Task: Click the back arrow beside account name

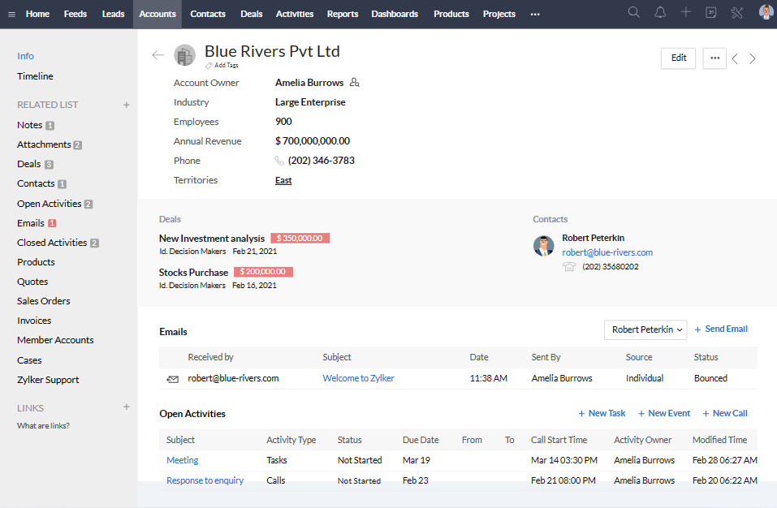Action: [x=158, y=55]
